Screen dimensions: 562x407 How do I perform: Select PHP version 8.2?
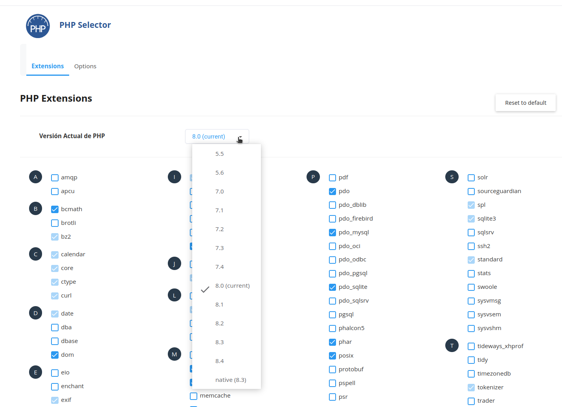coord(226,323)
